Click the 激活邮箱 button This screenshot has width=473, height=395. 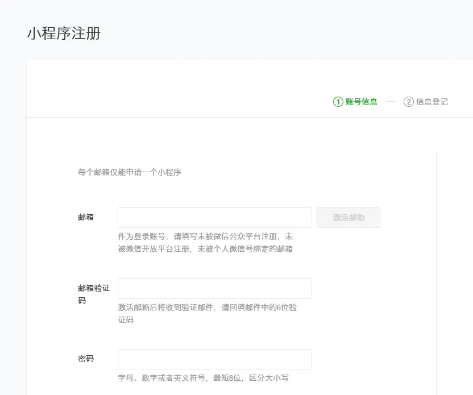[x=348, y=218]
